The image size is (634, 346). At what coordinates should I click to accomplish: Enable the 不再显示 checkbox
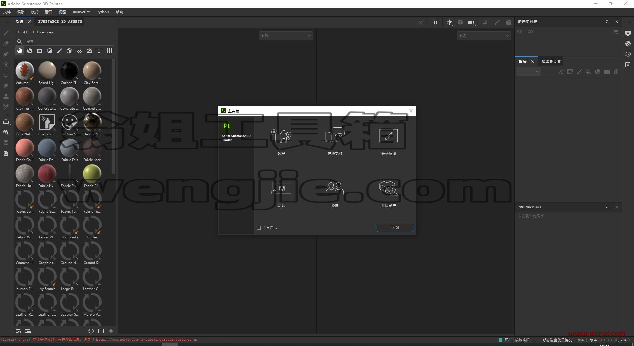pyautogui.click(x=259, y=228)
